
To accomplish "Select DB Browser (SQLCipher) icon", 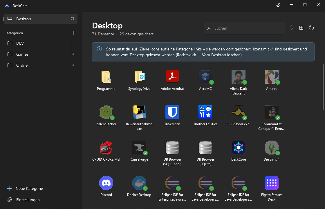I will pyautogui.click(x=172, y=148).
